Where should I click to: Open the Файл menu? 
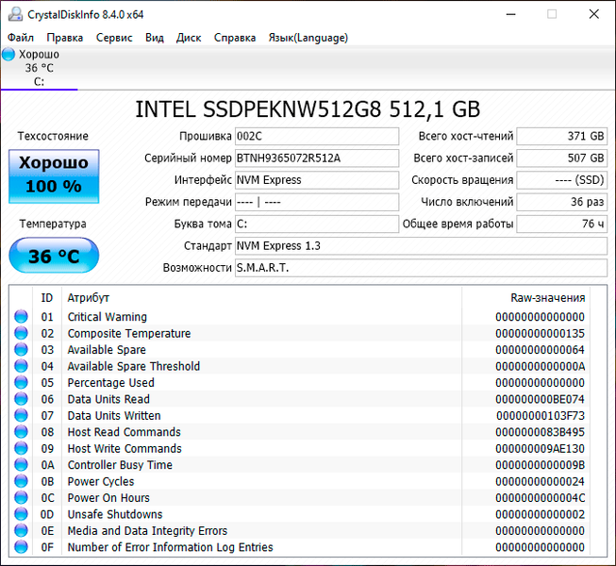coord(21,38)
